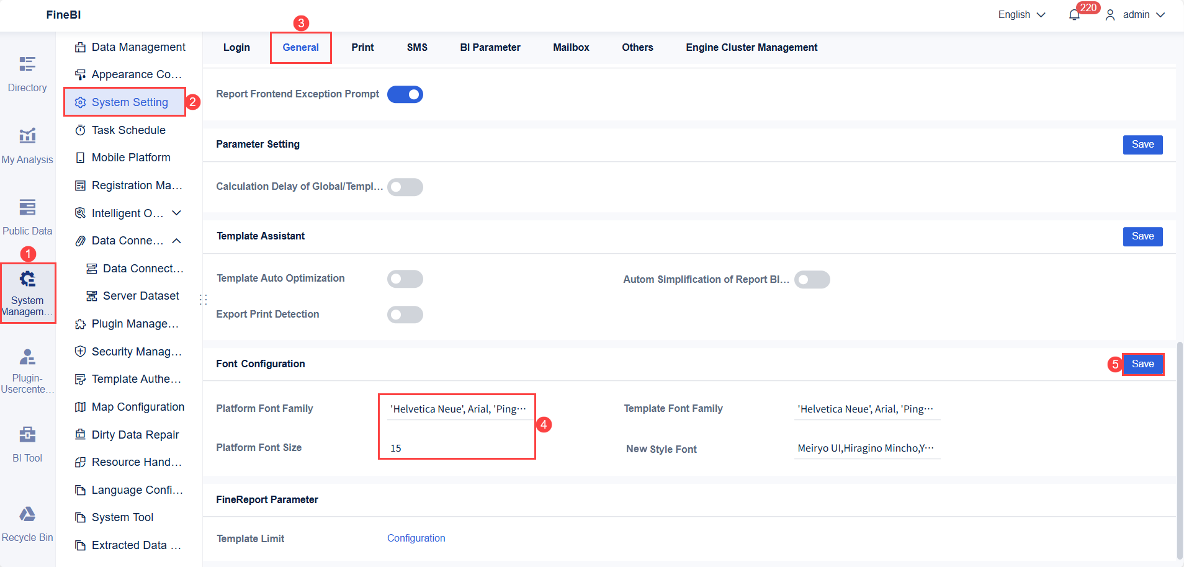This screenshot has width=1184, height=567.
Task: Enable Template Auto Optimization
Action: [405, 279]
